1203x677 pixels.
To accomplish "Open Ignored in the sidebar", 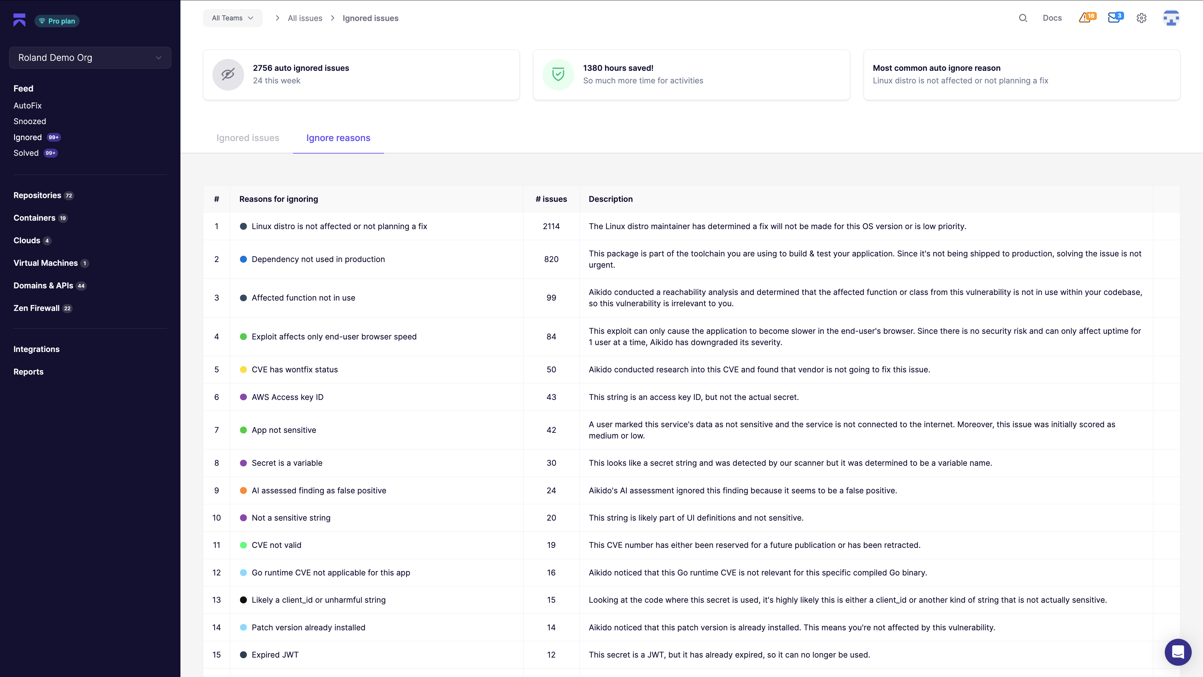I will pos(28,137).
